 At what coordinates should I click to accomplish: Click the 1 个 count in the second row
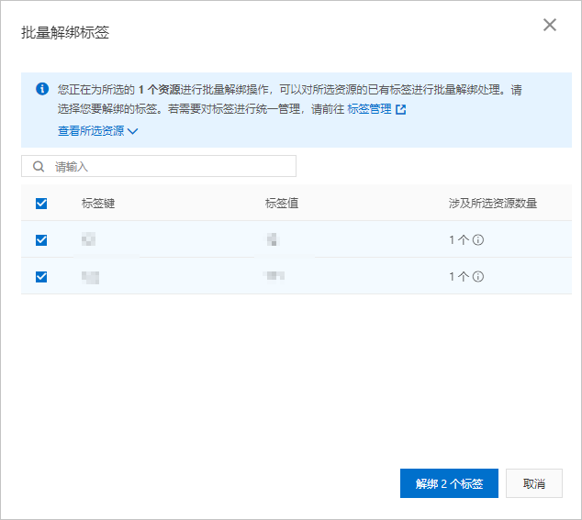(459, 277)
